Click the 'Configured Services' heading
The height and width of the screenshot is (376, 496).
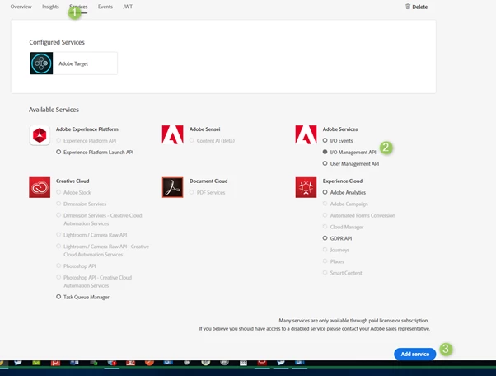pyautogui.click(x=57, y=42)
